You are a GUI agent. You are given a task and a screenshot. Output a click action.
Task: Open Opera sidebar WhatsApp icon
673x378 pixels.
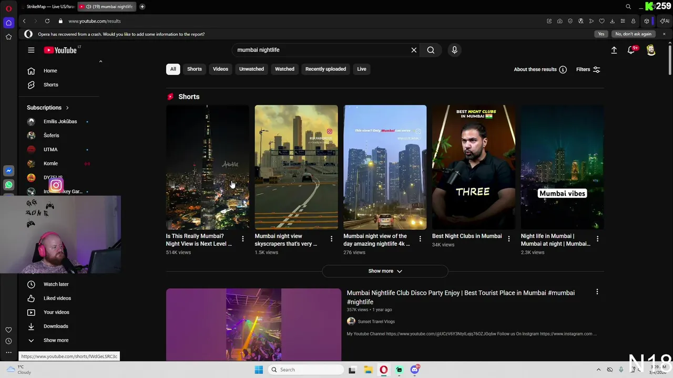coord(8,185)
